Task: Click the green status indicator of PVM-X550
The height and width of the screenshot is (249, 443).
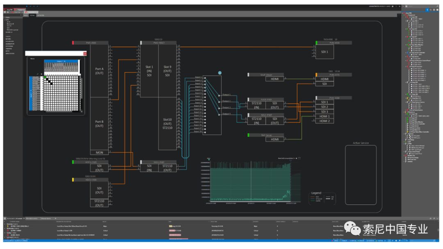Action: point(316,43)
